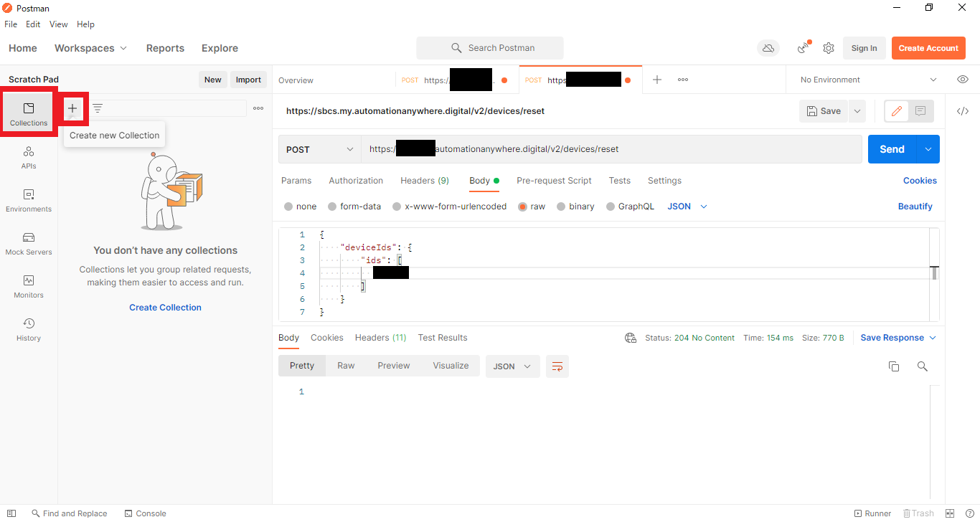Click the offline cloud sync icon
Screen dimensions: 980x522
click(768, 48)
